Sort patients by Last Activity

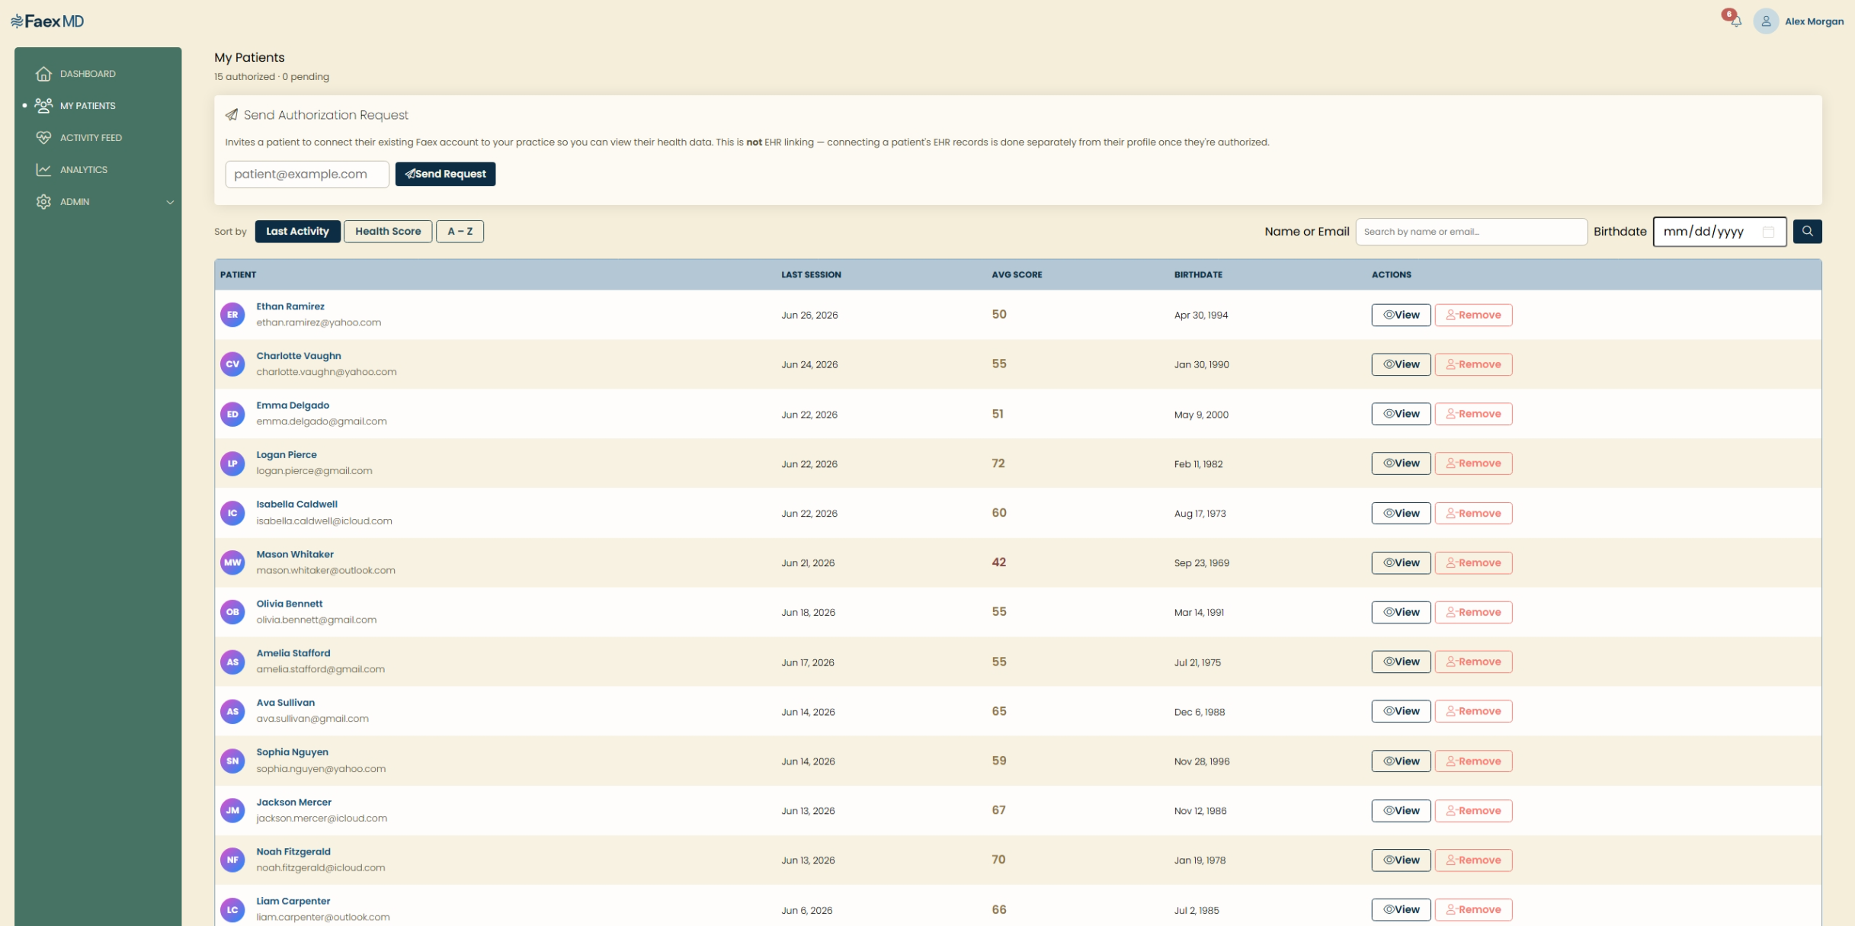(297, 231)
